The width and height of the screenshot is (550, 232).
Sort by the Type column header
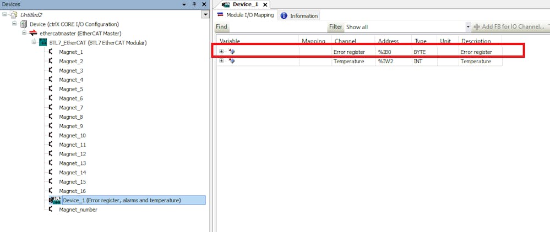(x=424, y=41)
